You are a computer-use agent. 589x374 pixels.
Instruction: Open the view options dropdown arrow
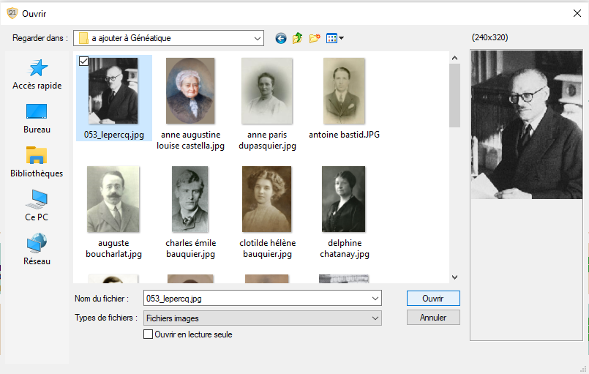(x=341, y=38)
